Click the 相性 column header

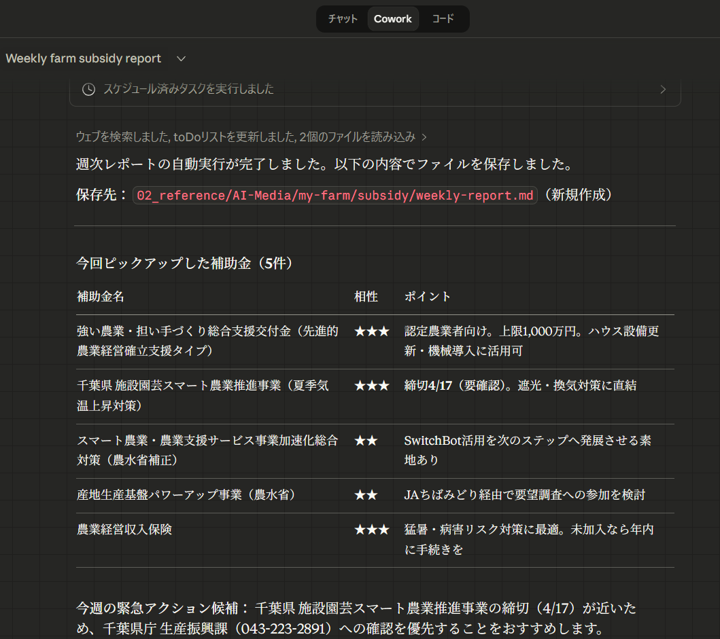tap(364, 297)
